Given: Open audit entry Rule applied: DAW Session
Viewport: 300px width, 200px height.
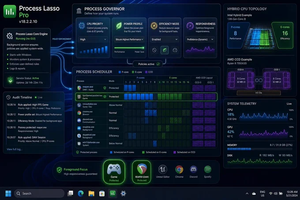Looking at the screenshot, I should tap(34, 139).
